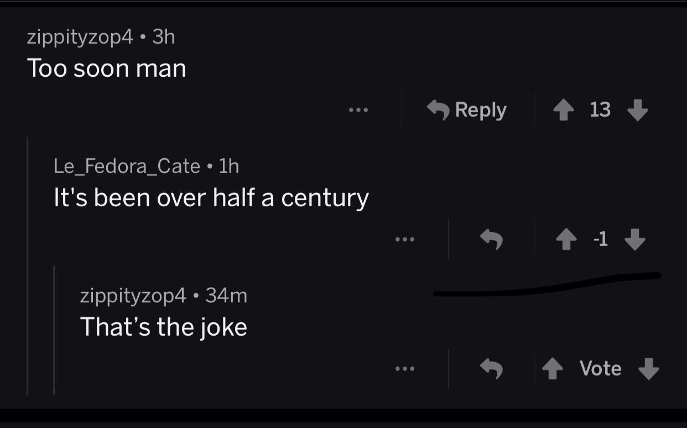This screenshot has height=428, width=687.
Task: Downvote the "That's the joke" comment
Action: (649, 368)
